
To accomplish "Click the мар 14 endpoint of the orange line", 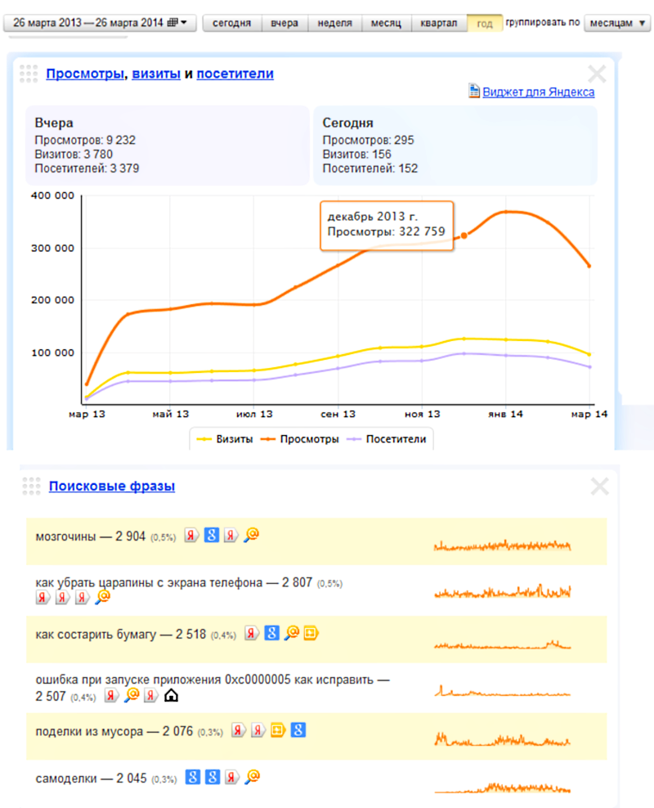I will pyautogui.click(x=589, y=267).
